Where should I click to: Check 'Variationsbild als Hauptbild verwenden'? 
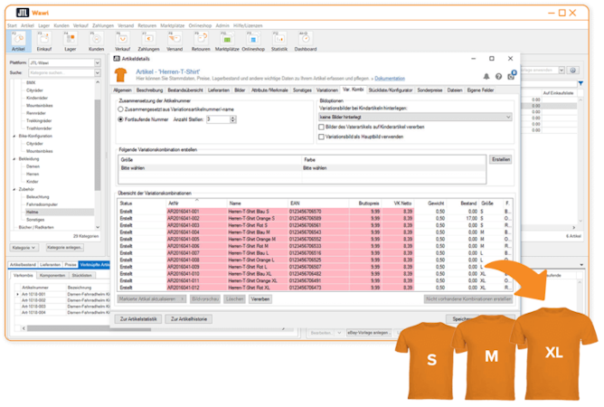coord(321,137)
